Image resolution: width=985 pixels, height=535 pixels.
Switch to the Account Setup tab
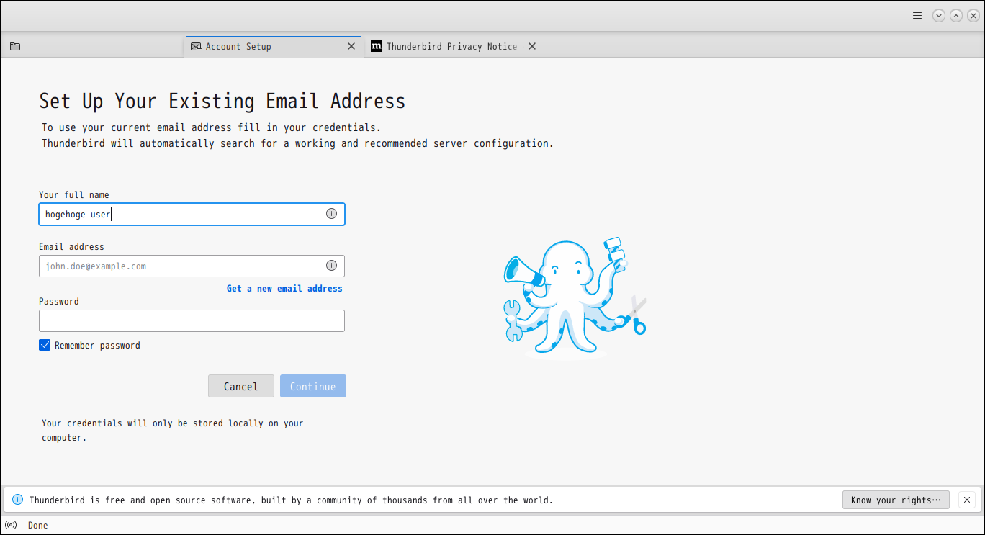(274, 46)
